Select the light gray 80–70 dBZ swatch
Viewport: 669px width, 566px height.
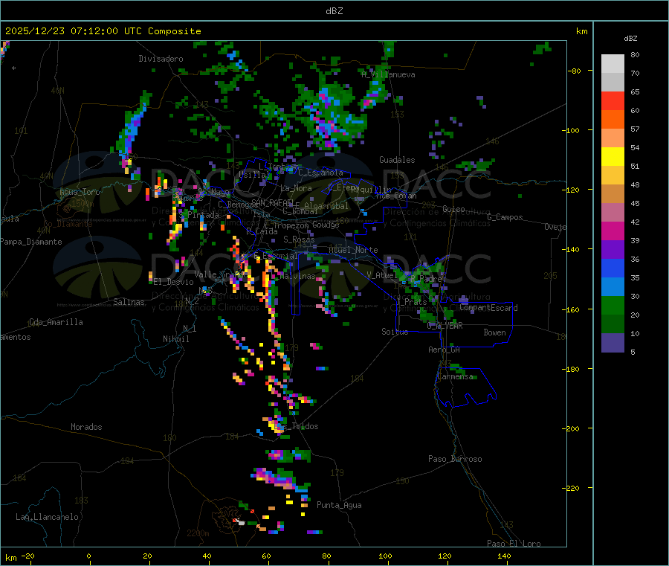coord(613,64)
